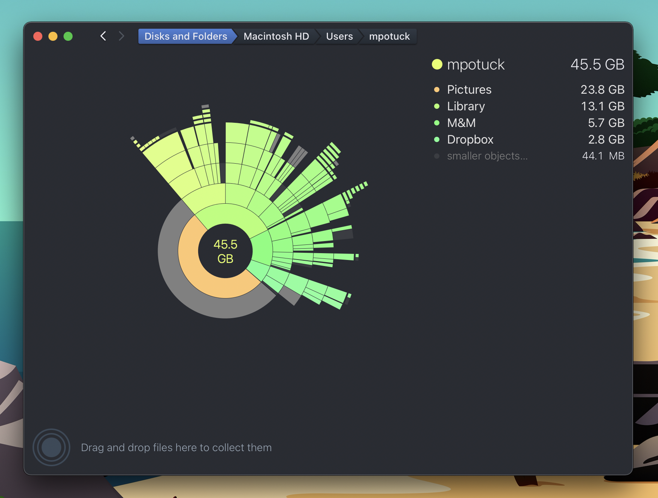
Task: Select the mpotuck breadcrumb segment
Action: tap(389, 36)
